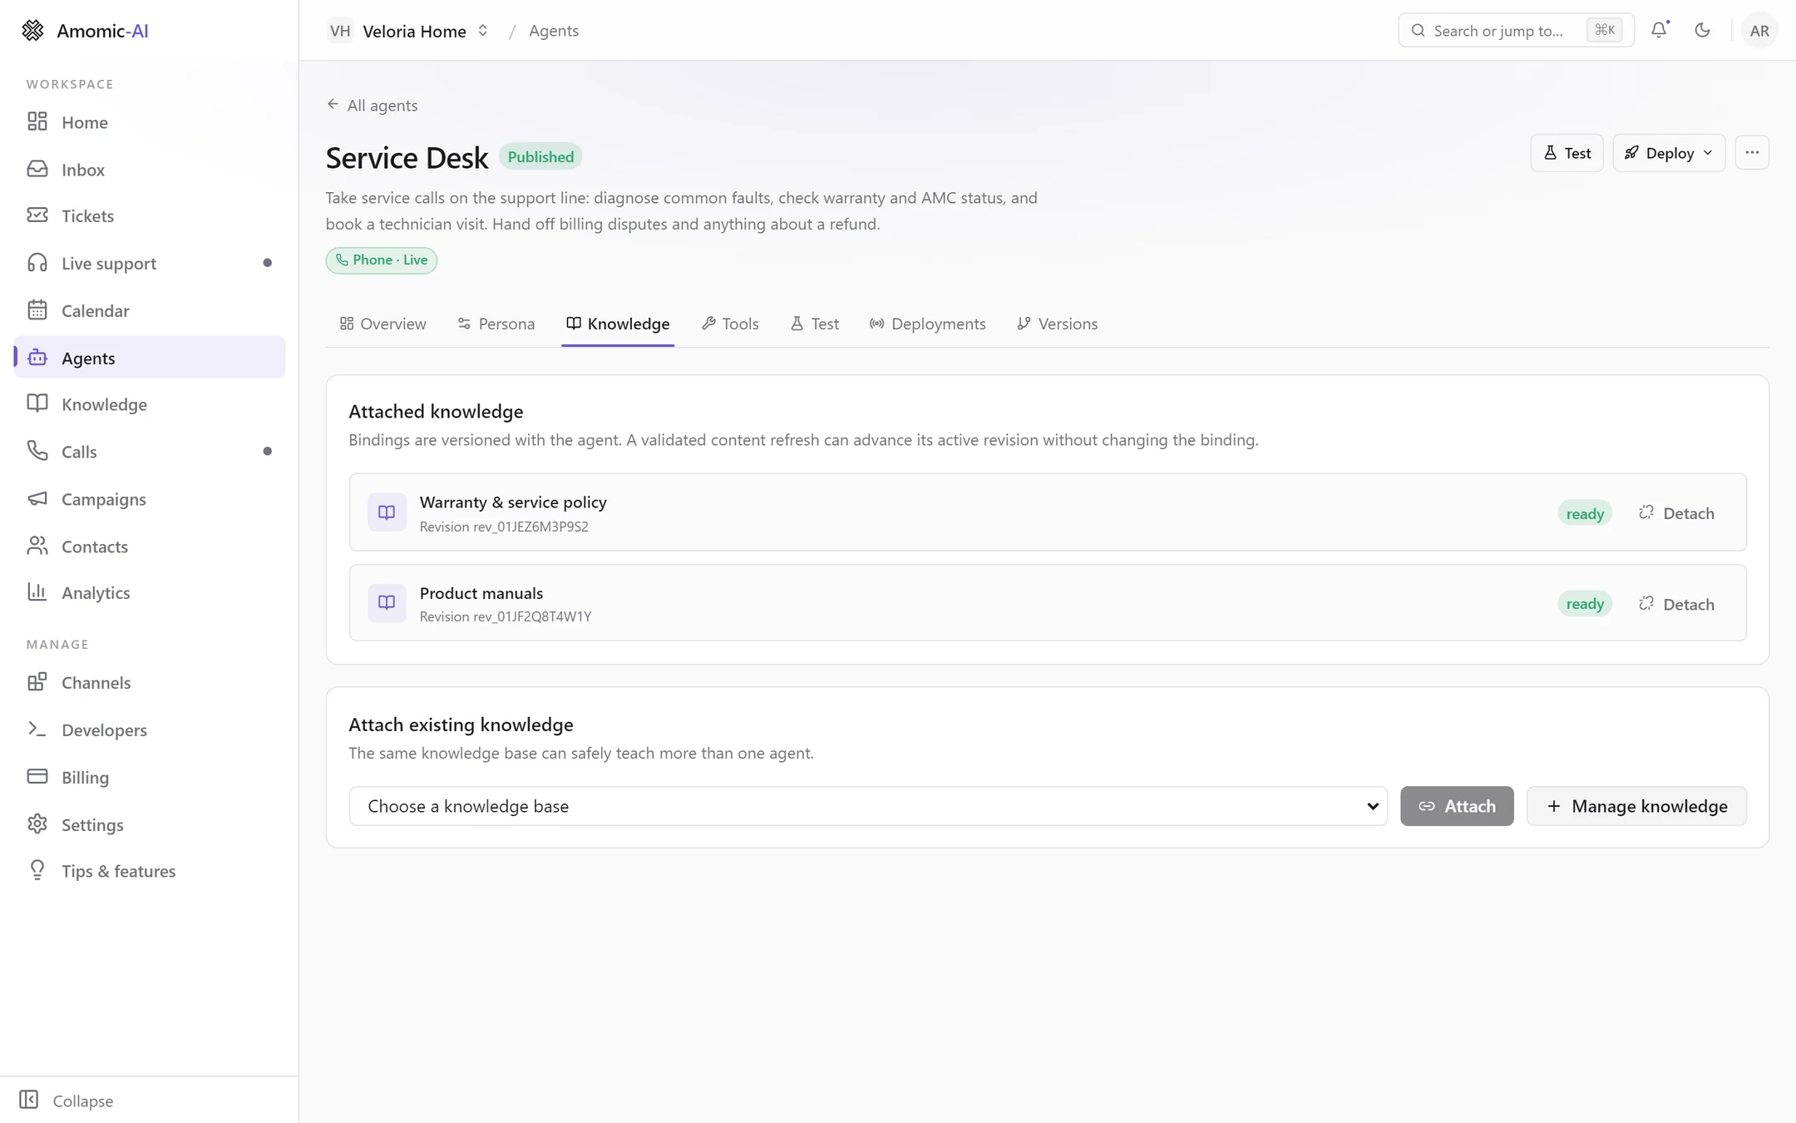Switch to the Tools tab
1796x1123 pixels.
tap(731, 324)
